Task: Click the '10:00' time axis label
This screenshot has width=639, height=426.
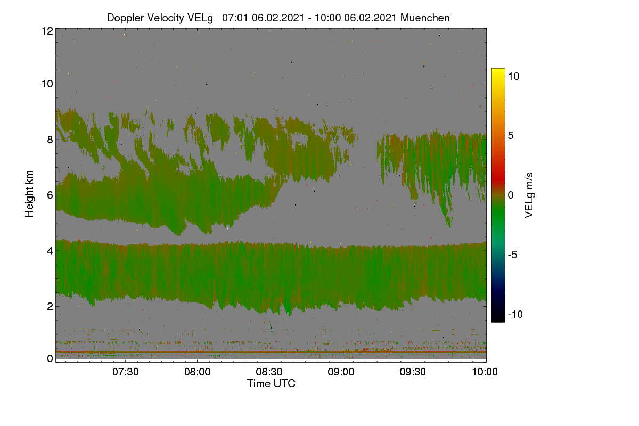Action: click(485, 372)
